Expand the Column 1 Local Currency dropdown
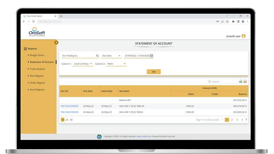 [x=91, y=64]
